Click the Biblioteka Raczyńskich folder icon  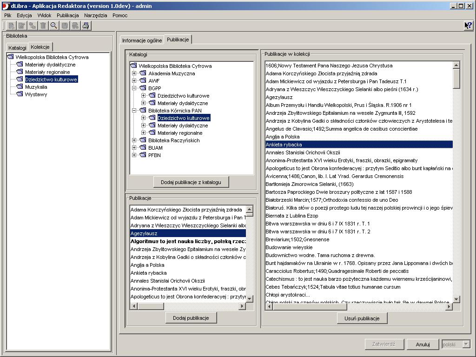click(143, 140)
